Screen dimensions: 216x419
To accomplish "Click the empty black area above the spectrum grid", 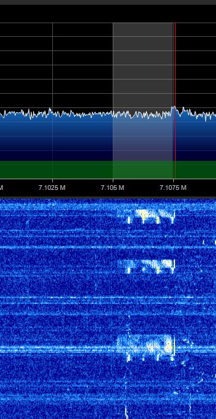I will click(x=108, y=14).
